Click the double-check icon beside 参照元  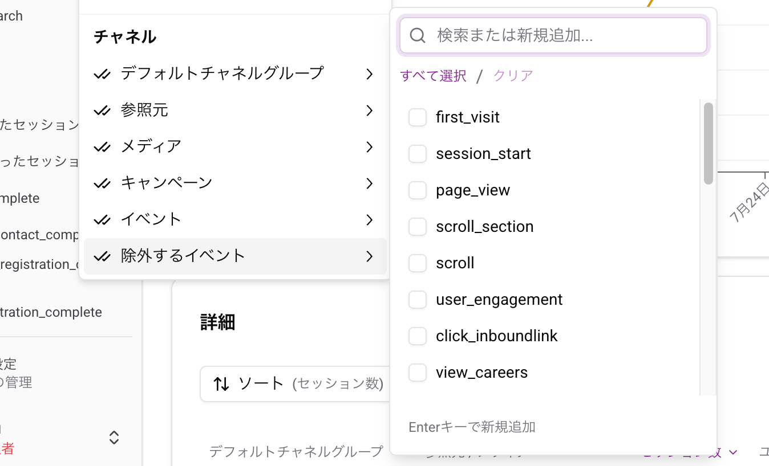[103, 110]
